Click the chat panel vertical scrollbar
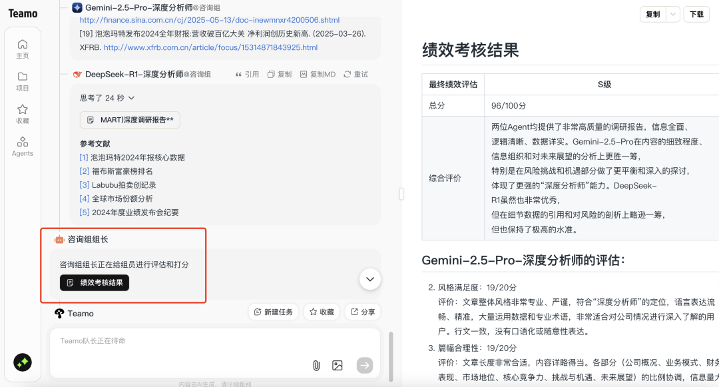The image size is (719, 387). point(391,356)
